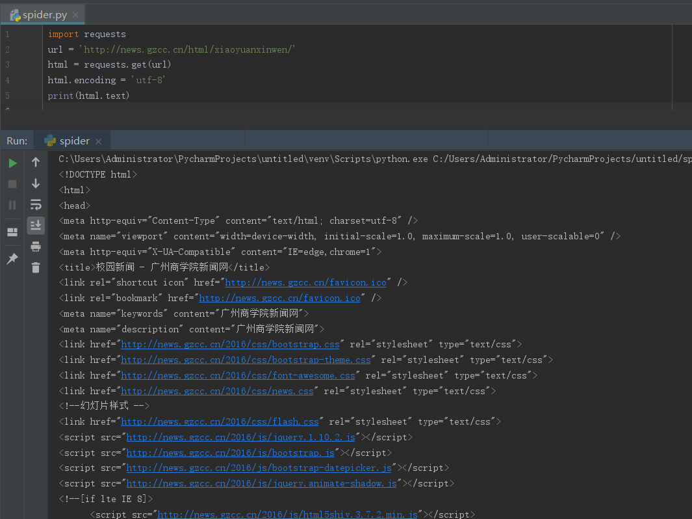This screenshot has height=519, width=692.
Task: Open the flash.css link
Action: tap(220, 422)
